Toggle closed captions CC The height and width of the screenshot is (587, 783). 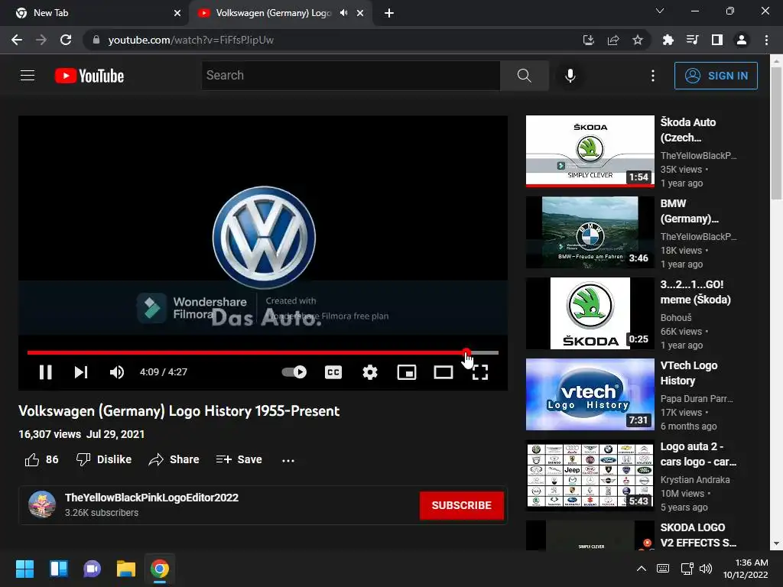click(x=333, y=372)
